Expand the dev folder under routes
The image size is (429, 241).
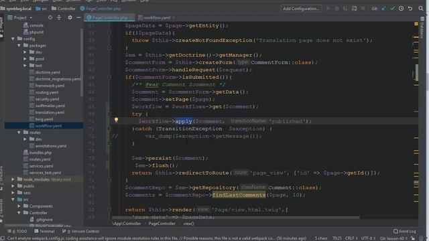tap(25, 139)
